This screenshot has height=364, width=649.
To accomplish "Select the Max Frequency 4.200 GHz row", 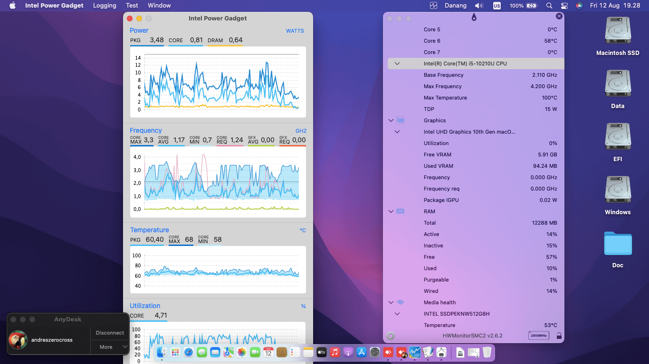I will click(x=476, y=86).
